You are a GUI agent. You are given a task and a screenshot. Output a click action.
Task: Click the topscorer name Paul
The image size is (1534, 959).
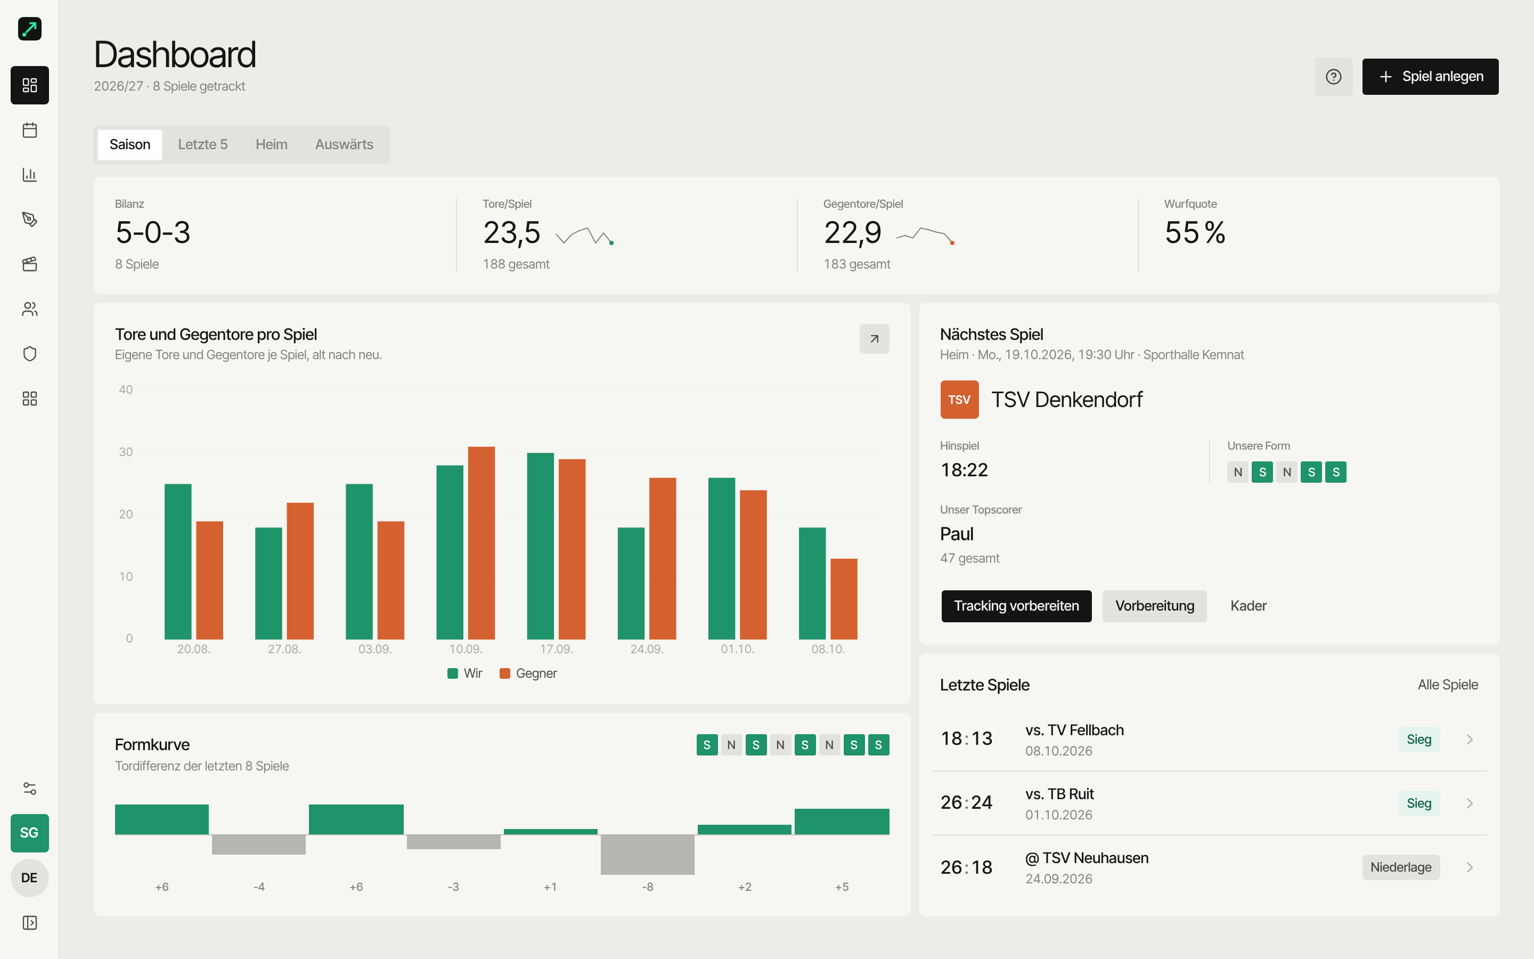pos(957,534)
